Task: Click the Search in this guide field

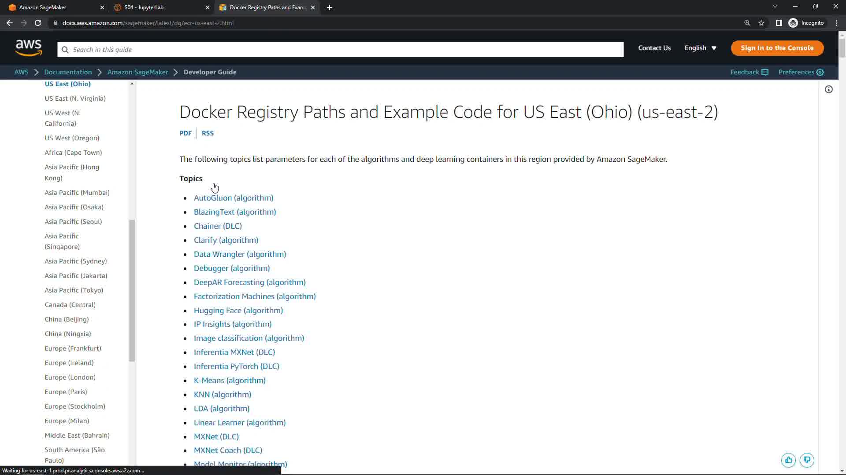Action: point(340,50)
